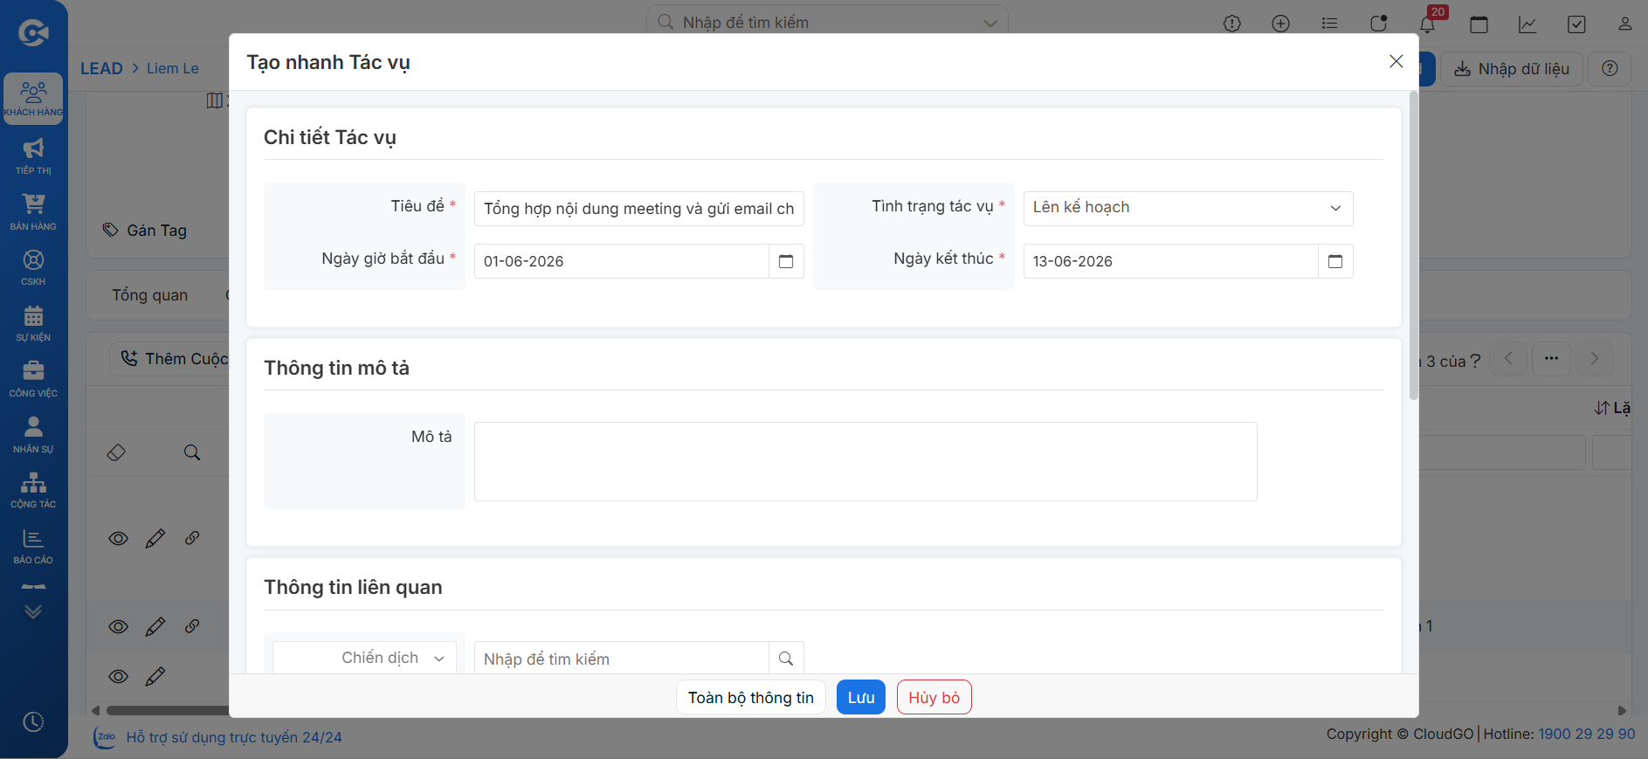
Task: Open date picker for Ngày giờ bắt đầu
Action: pos(786,261)
